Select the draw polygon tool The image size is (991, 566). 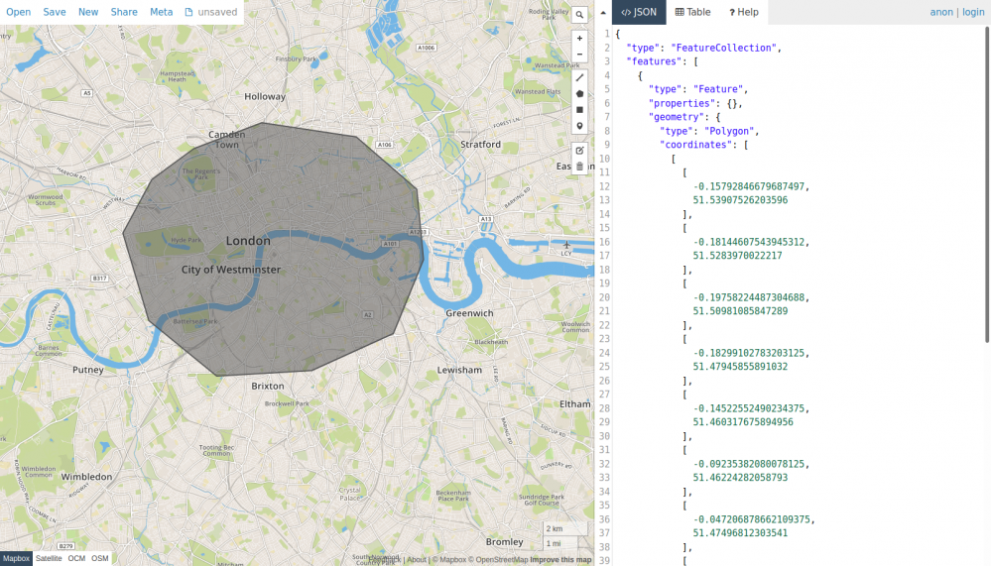click(x=579, y=93)
